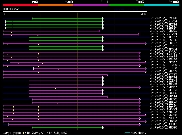The width and height of the screenshot is (182, 135).
Task: Select the UniRef100_A9TTZ3 label
Action: pos(163,74)
